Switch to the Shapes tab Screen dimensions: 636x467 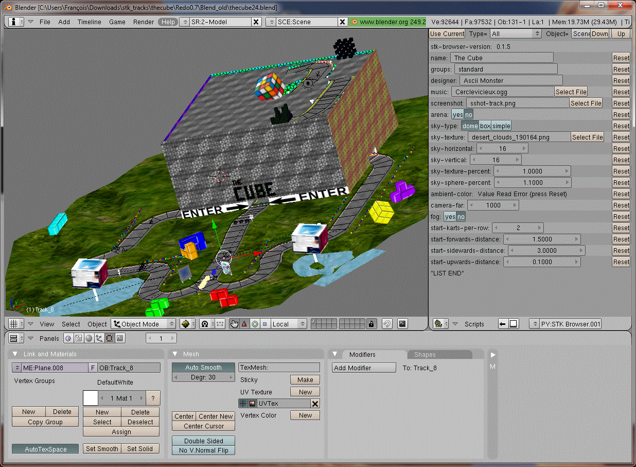tap(425, 354)
